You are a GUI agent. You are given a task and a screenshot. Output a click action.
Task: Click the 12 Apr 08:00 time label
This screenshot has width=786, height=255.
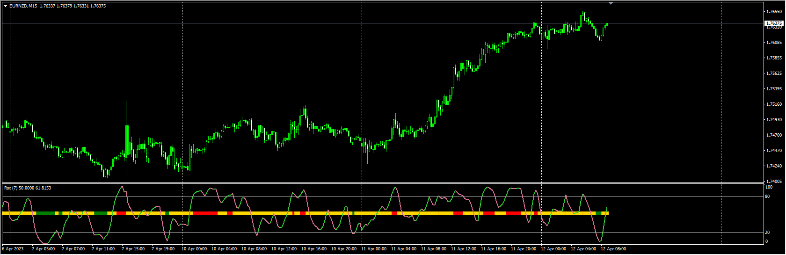(613, 249)
